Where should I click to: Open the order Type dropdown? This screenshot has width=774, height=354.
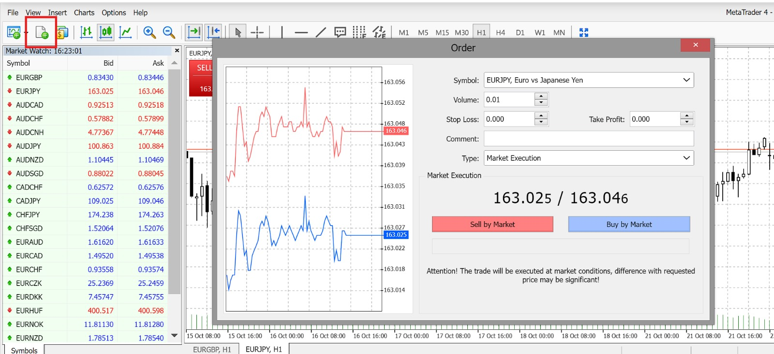coord(686,158)
